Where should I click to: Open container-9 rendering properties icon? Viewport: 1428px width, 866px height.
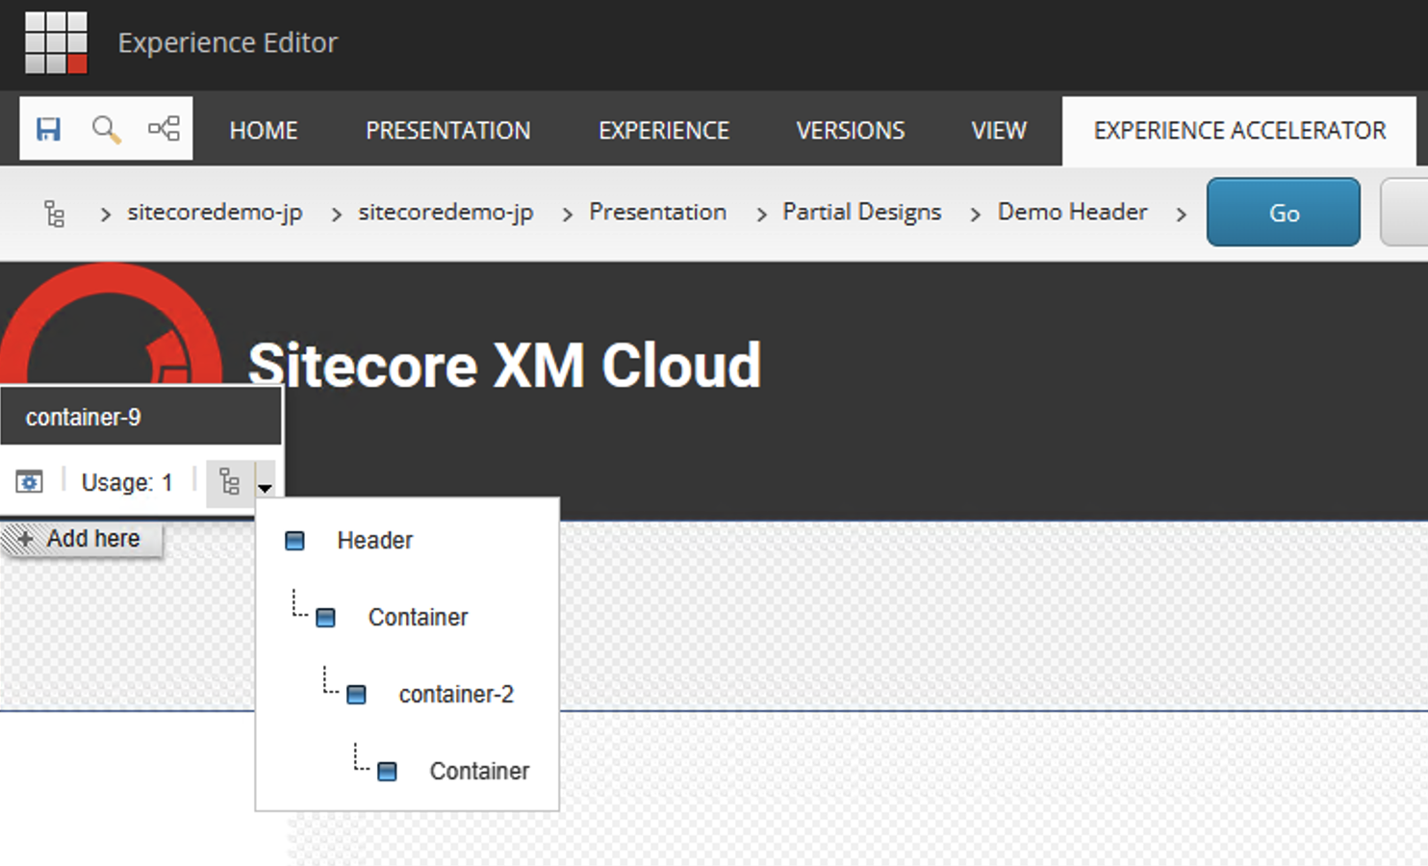30,481
